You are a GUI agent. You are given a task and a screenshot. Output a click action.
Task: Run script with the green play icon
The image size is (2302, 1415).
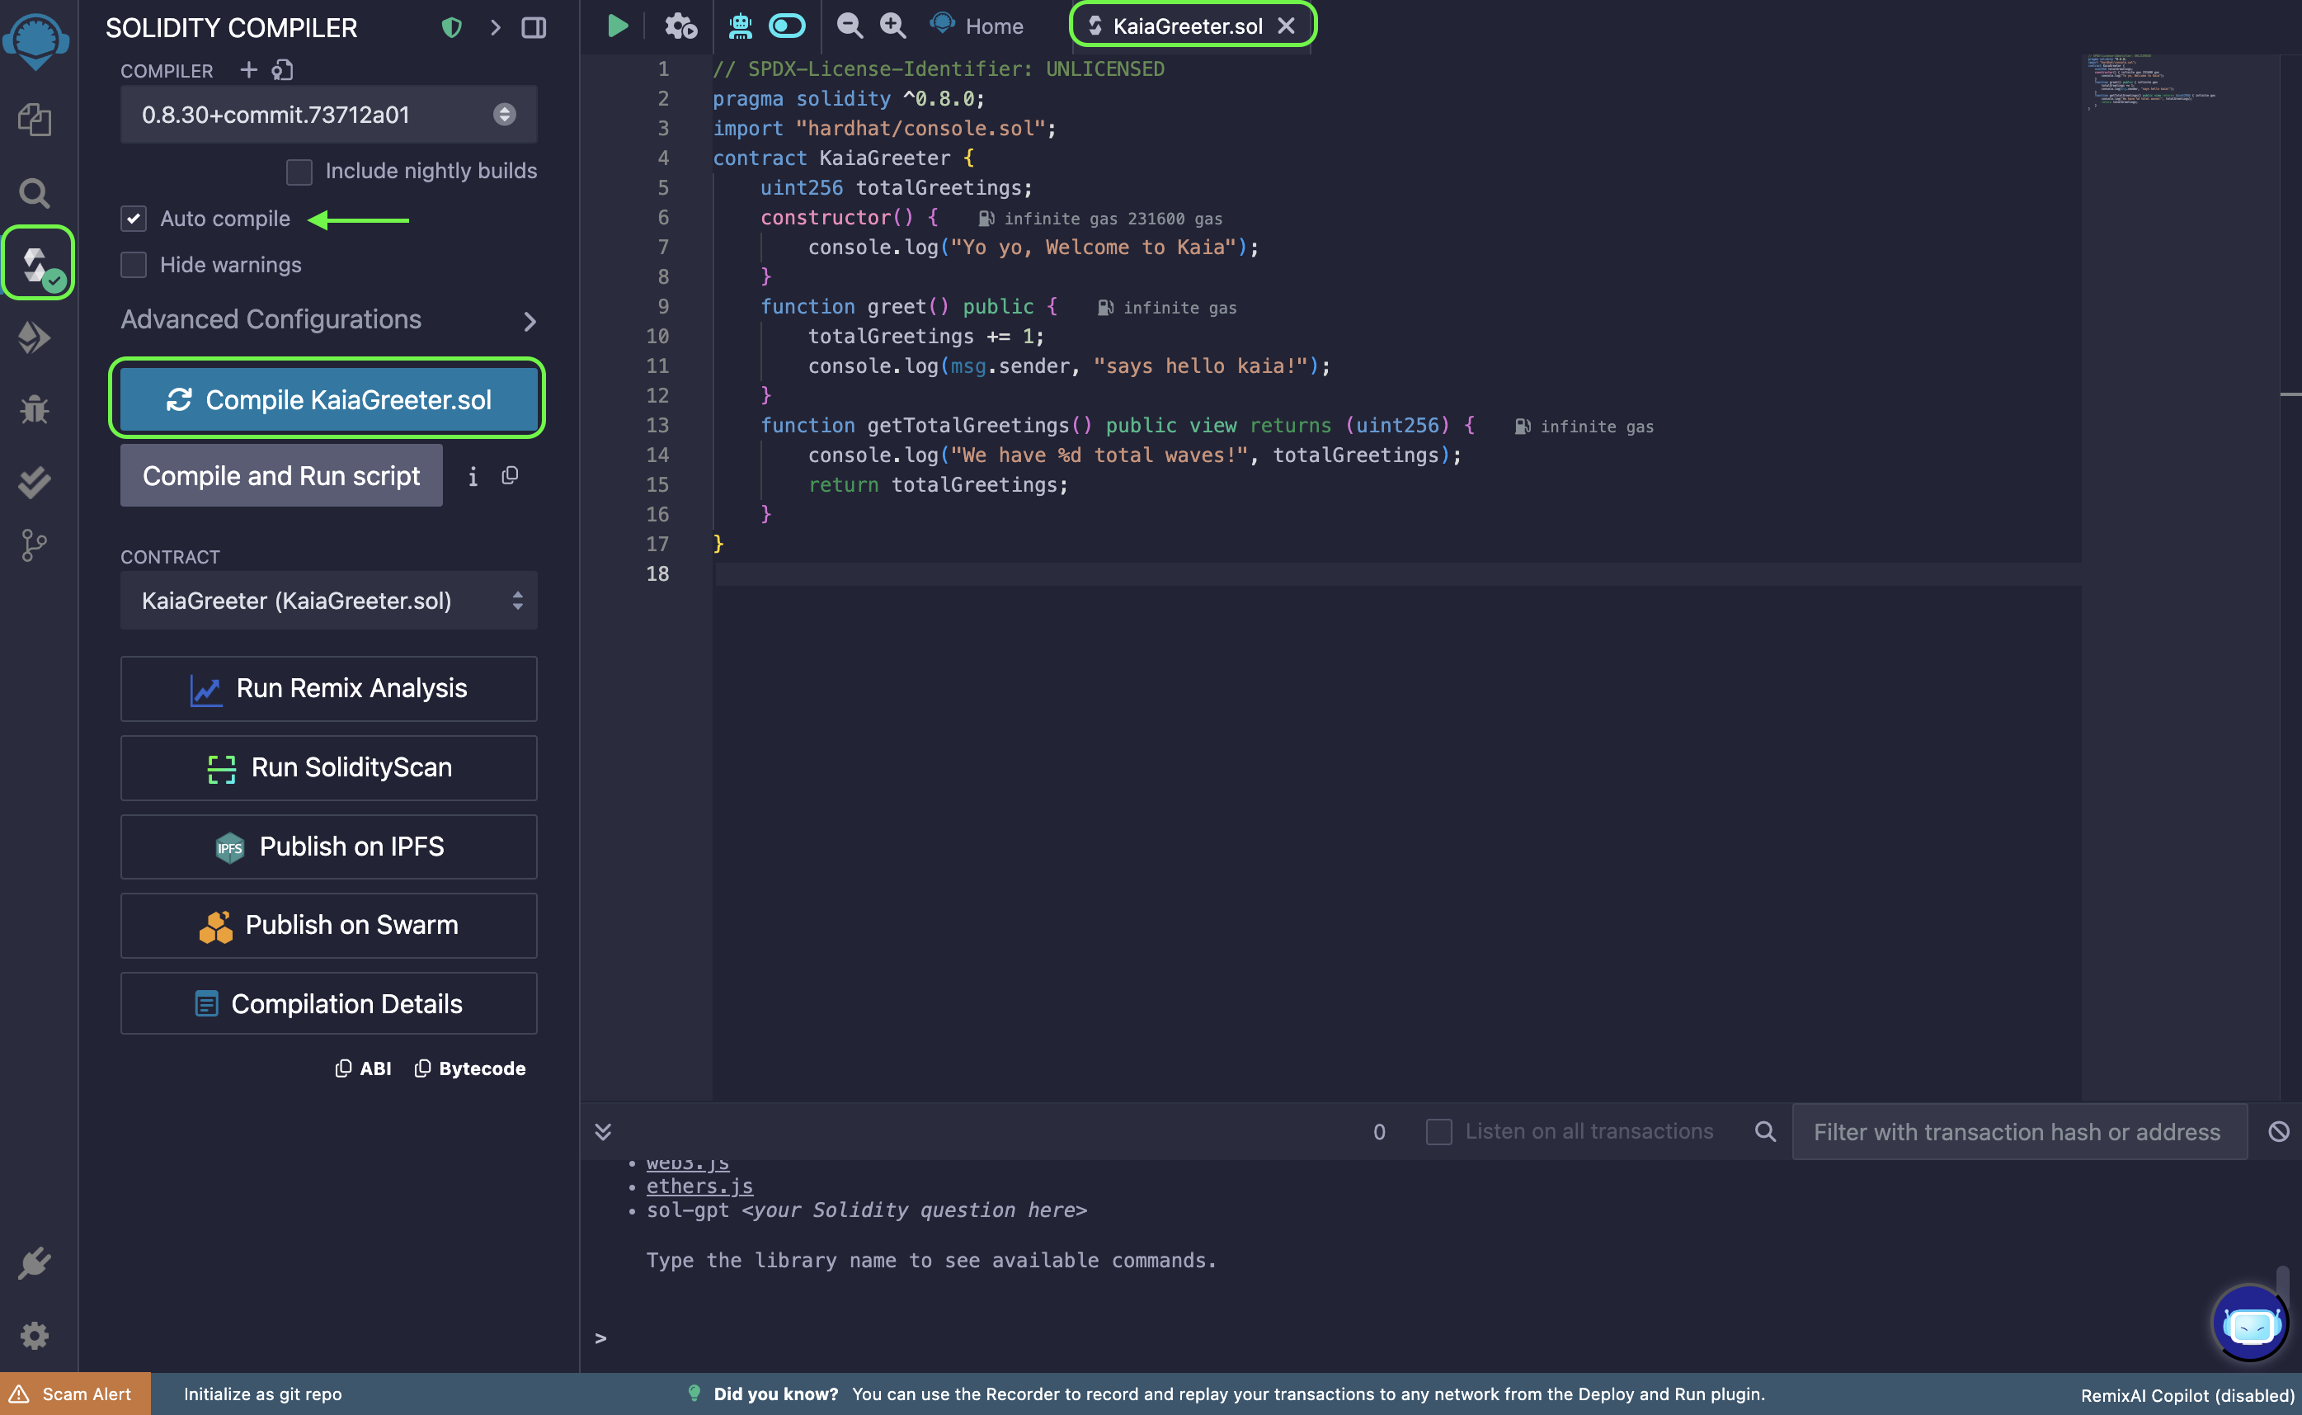click(618, 26)
